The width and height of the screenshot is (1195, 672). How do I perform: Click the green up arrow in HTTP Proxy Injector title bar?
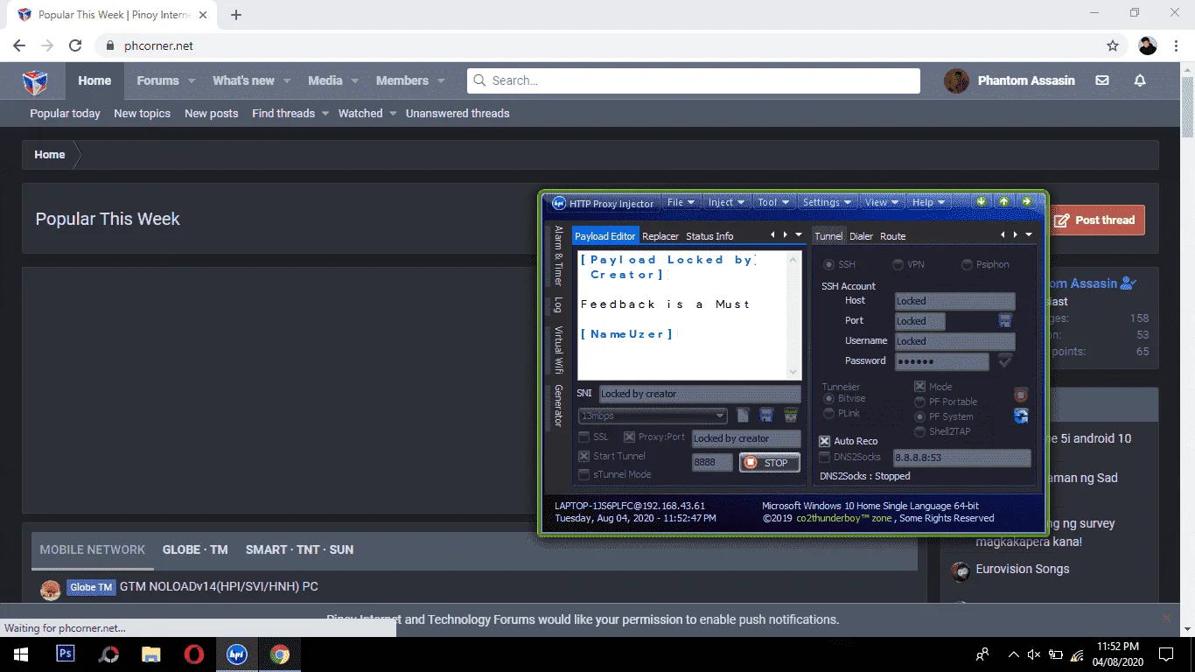pos(1003,202)
